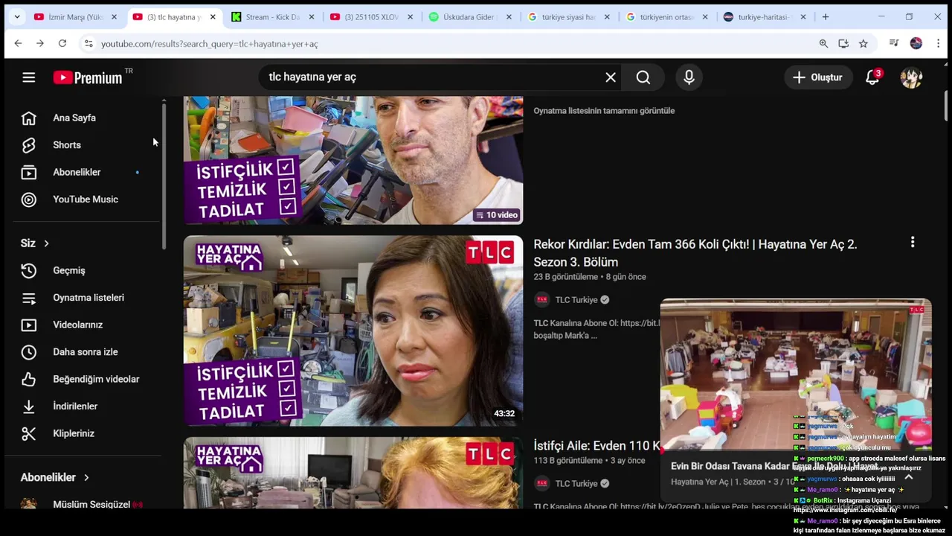Close the Stream - Kick tab

pyautogui.click(x=311, y=17)
